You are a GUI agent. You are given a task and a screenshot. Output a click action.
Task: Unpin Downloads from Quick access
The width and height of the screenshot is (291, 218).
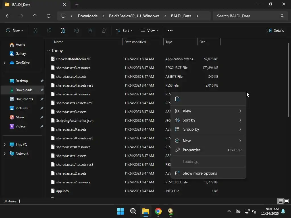pyautogui.click(x=42, y=90)
